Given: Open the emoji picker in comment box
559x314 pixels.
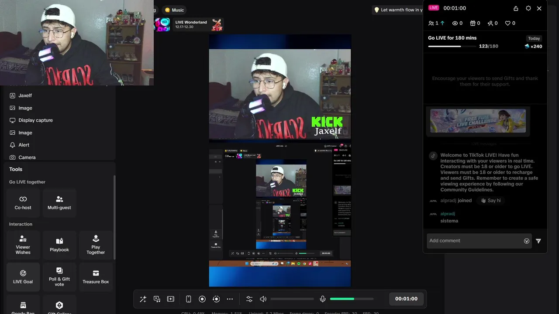Looking at the screenshot, I should click(x=527, y=241).
